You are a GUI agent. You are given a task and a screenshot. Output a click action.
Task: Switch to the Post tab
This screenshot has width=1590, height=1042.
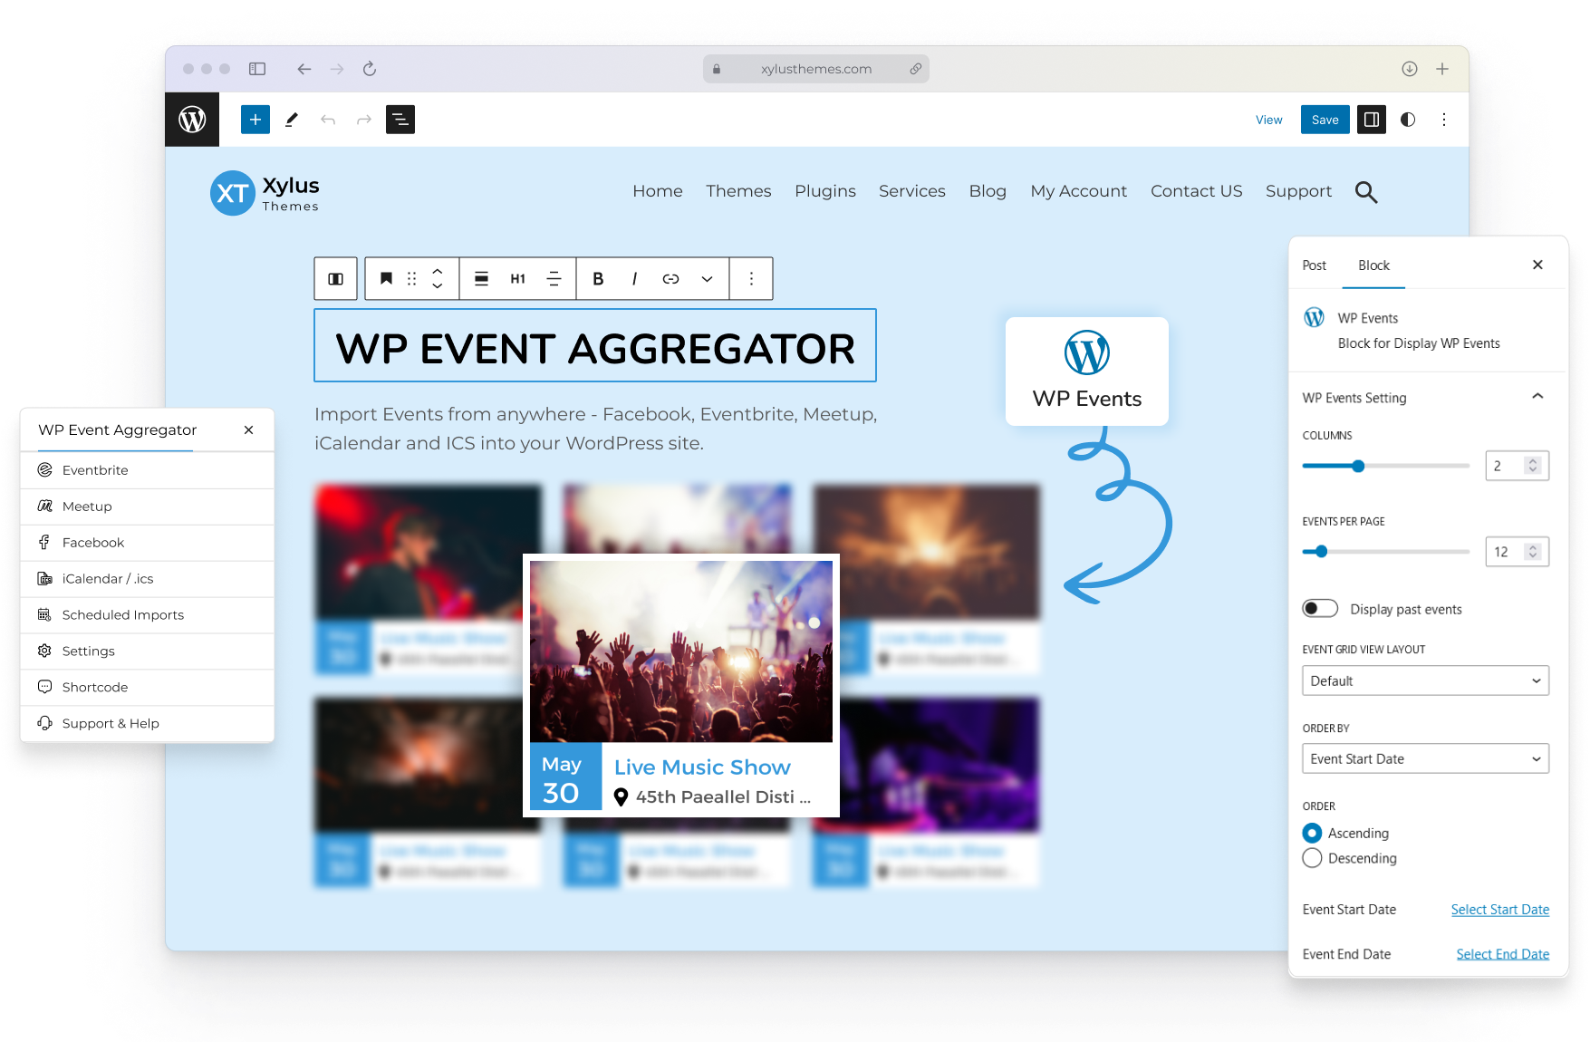[x=1314, y=265]
